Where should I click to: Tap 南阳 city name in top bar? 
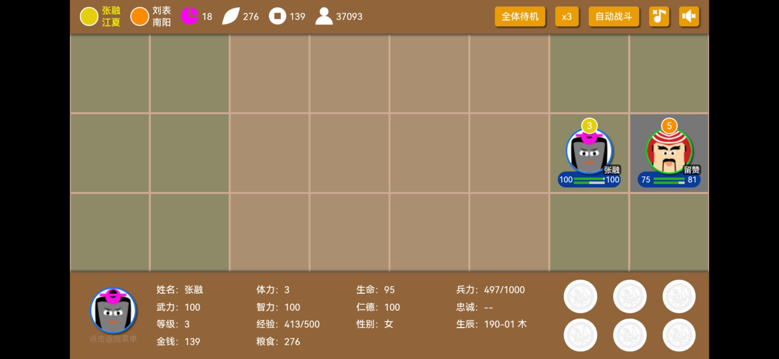click(x=162, y=22)
